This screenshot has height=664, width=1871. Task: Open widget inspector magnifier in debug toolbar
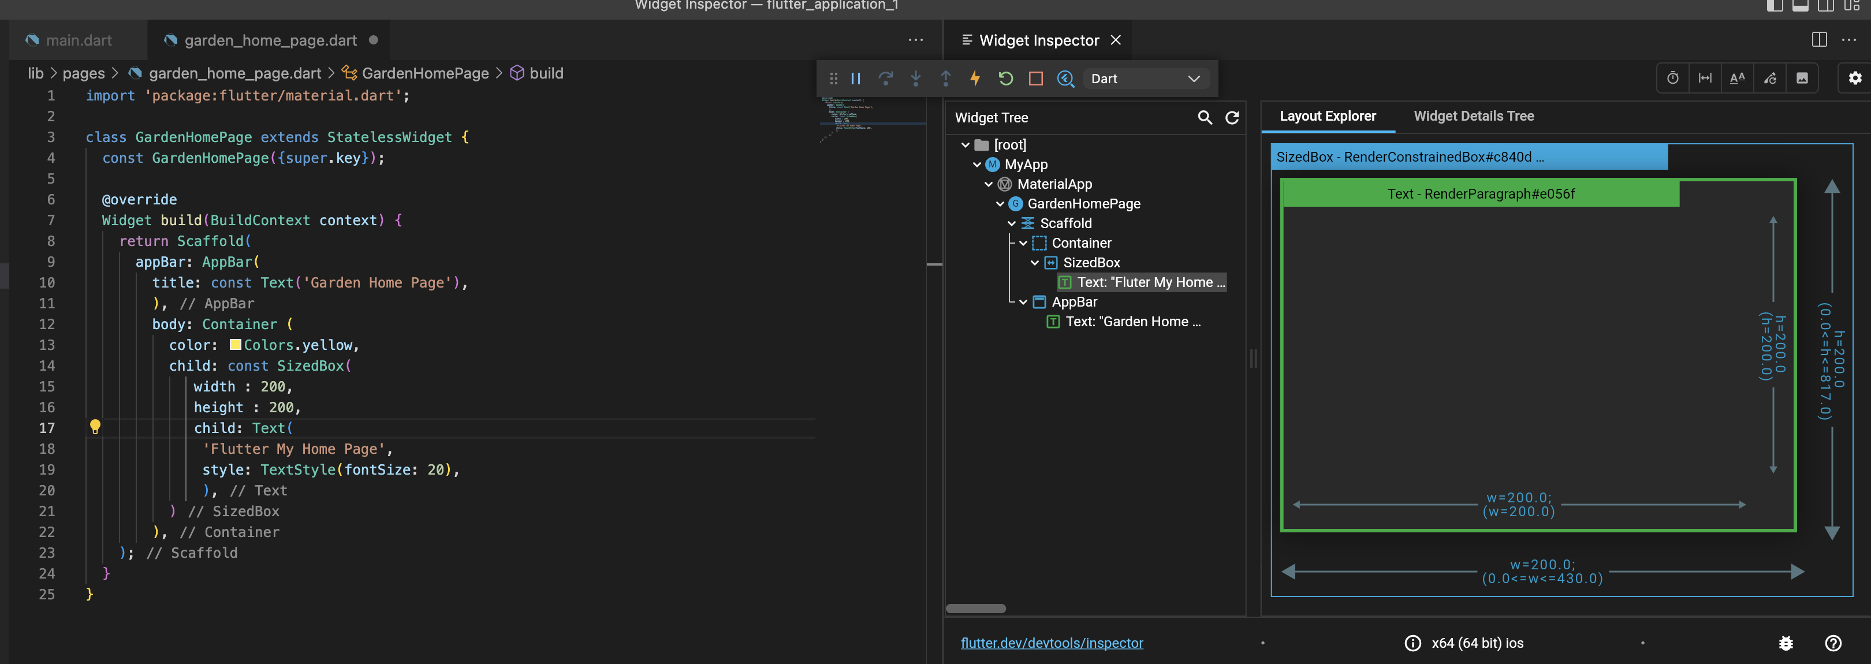pyautogui.click(x=1065, y=79)
